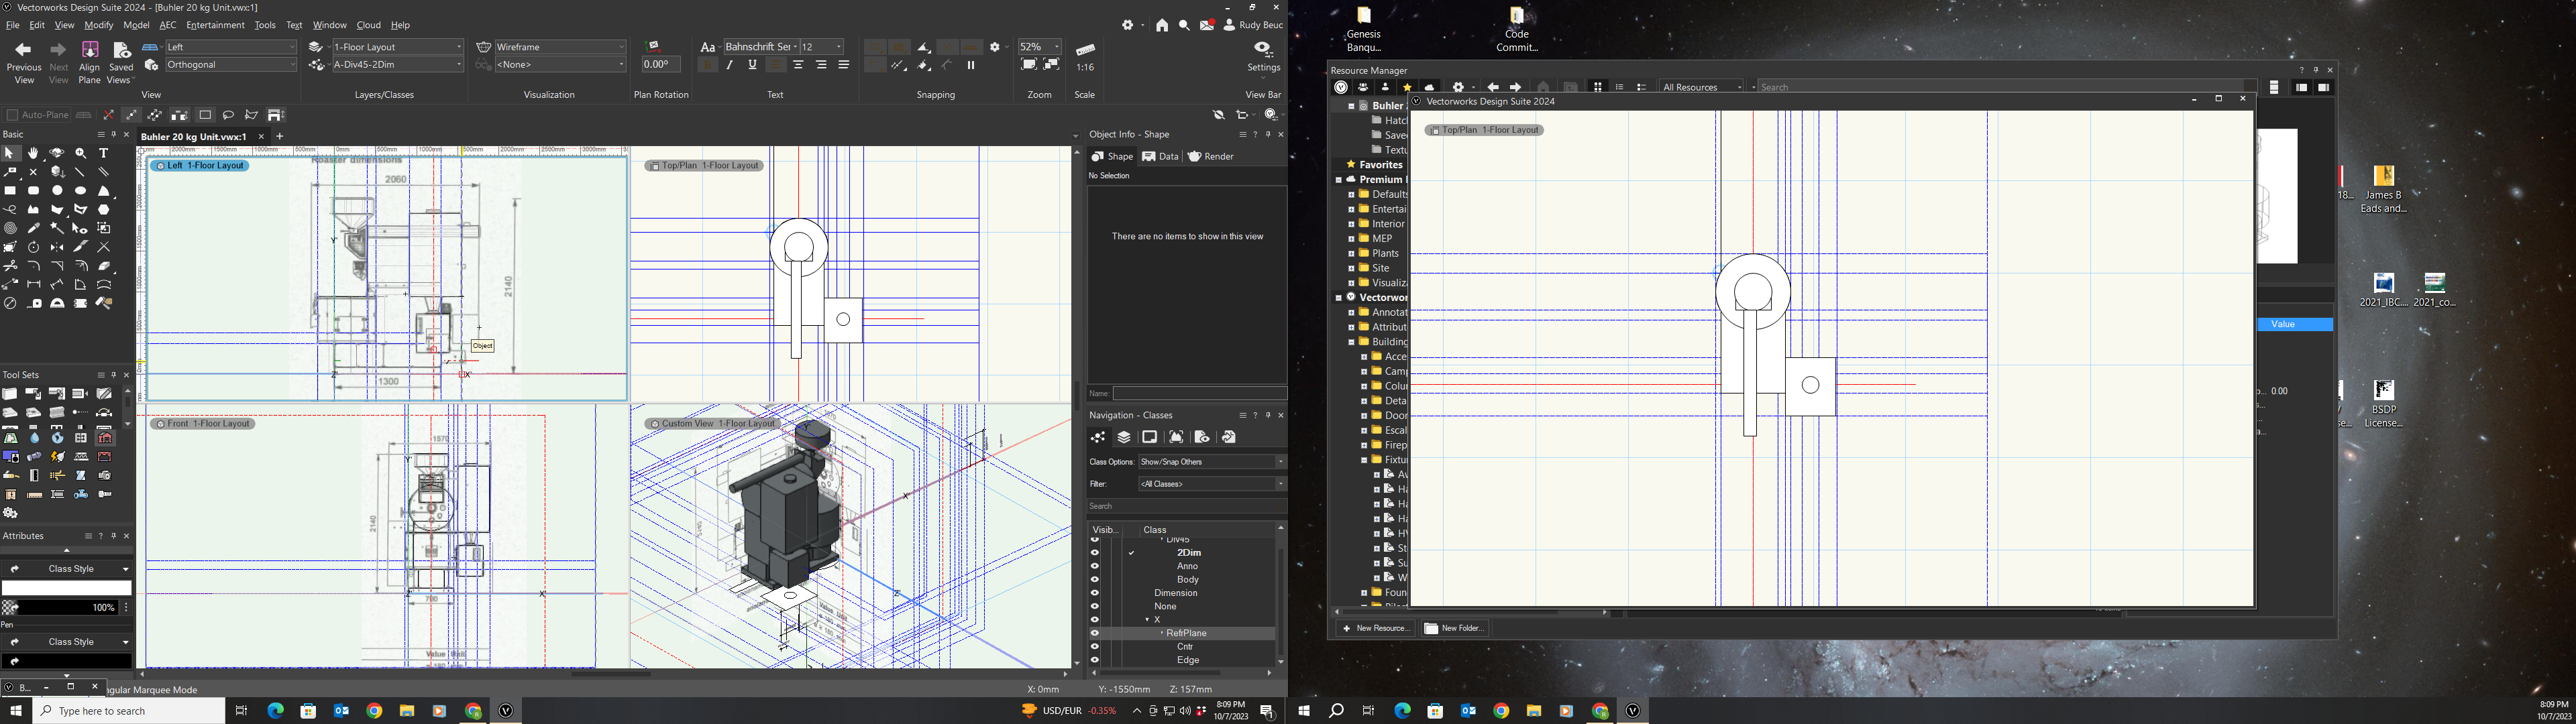Click the New Resource button
Screen dimensions: 2576x724
coord(1375,628)
